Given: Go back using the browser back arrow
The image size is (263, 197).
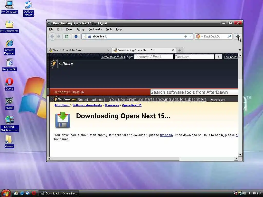Looking at the screenshot, I should [52, 36].
